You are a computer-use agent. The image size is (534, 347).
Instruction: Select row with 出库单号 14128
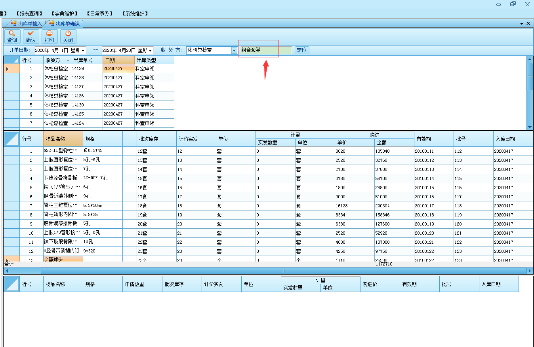tap(86, 78)
